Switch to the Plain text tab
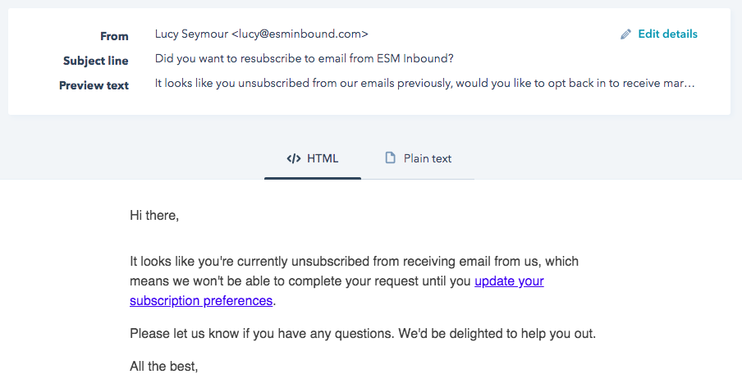742x388 pixels. point(419,158)
